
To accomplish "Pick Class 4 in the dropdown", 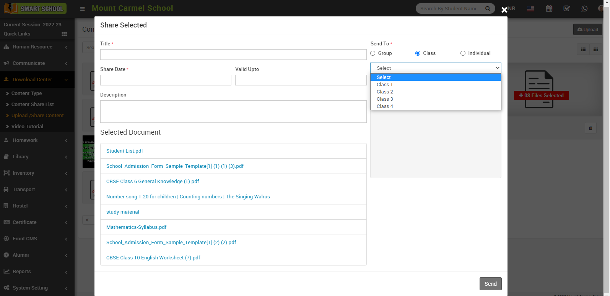I will (384, 106).
